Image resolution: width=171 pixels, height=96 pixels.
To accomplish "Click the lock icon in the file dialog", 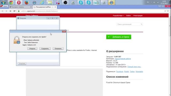I will 17,40.
